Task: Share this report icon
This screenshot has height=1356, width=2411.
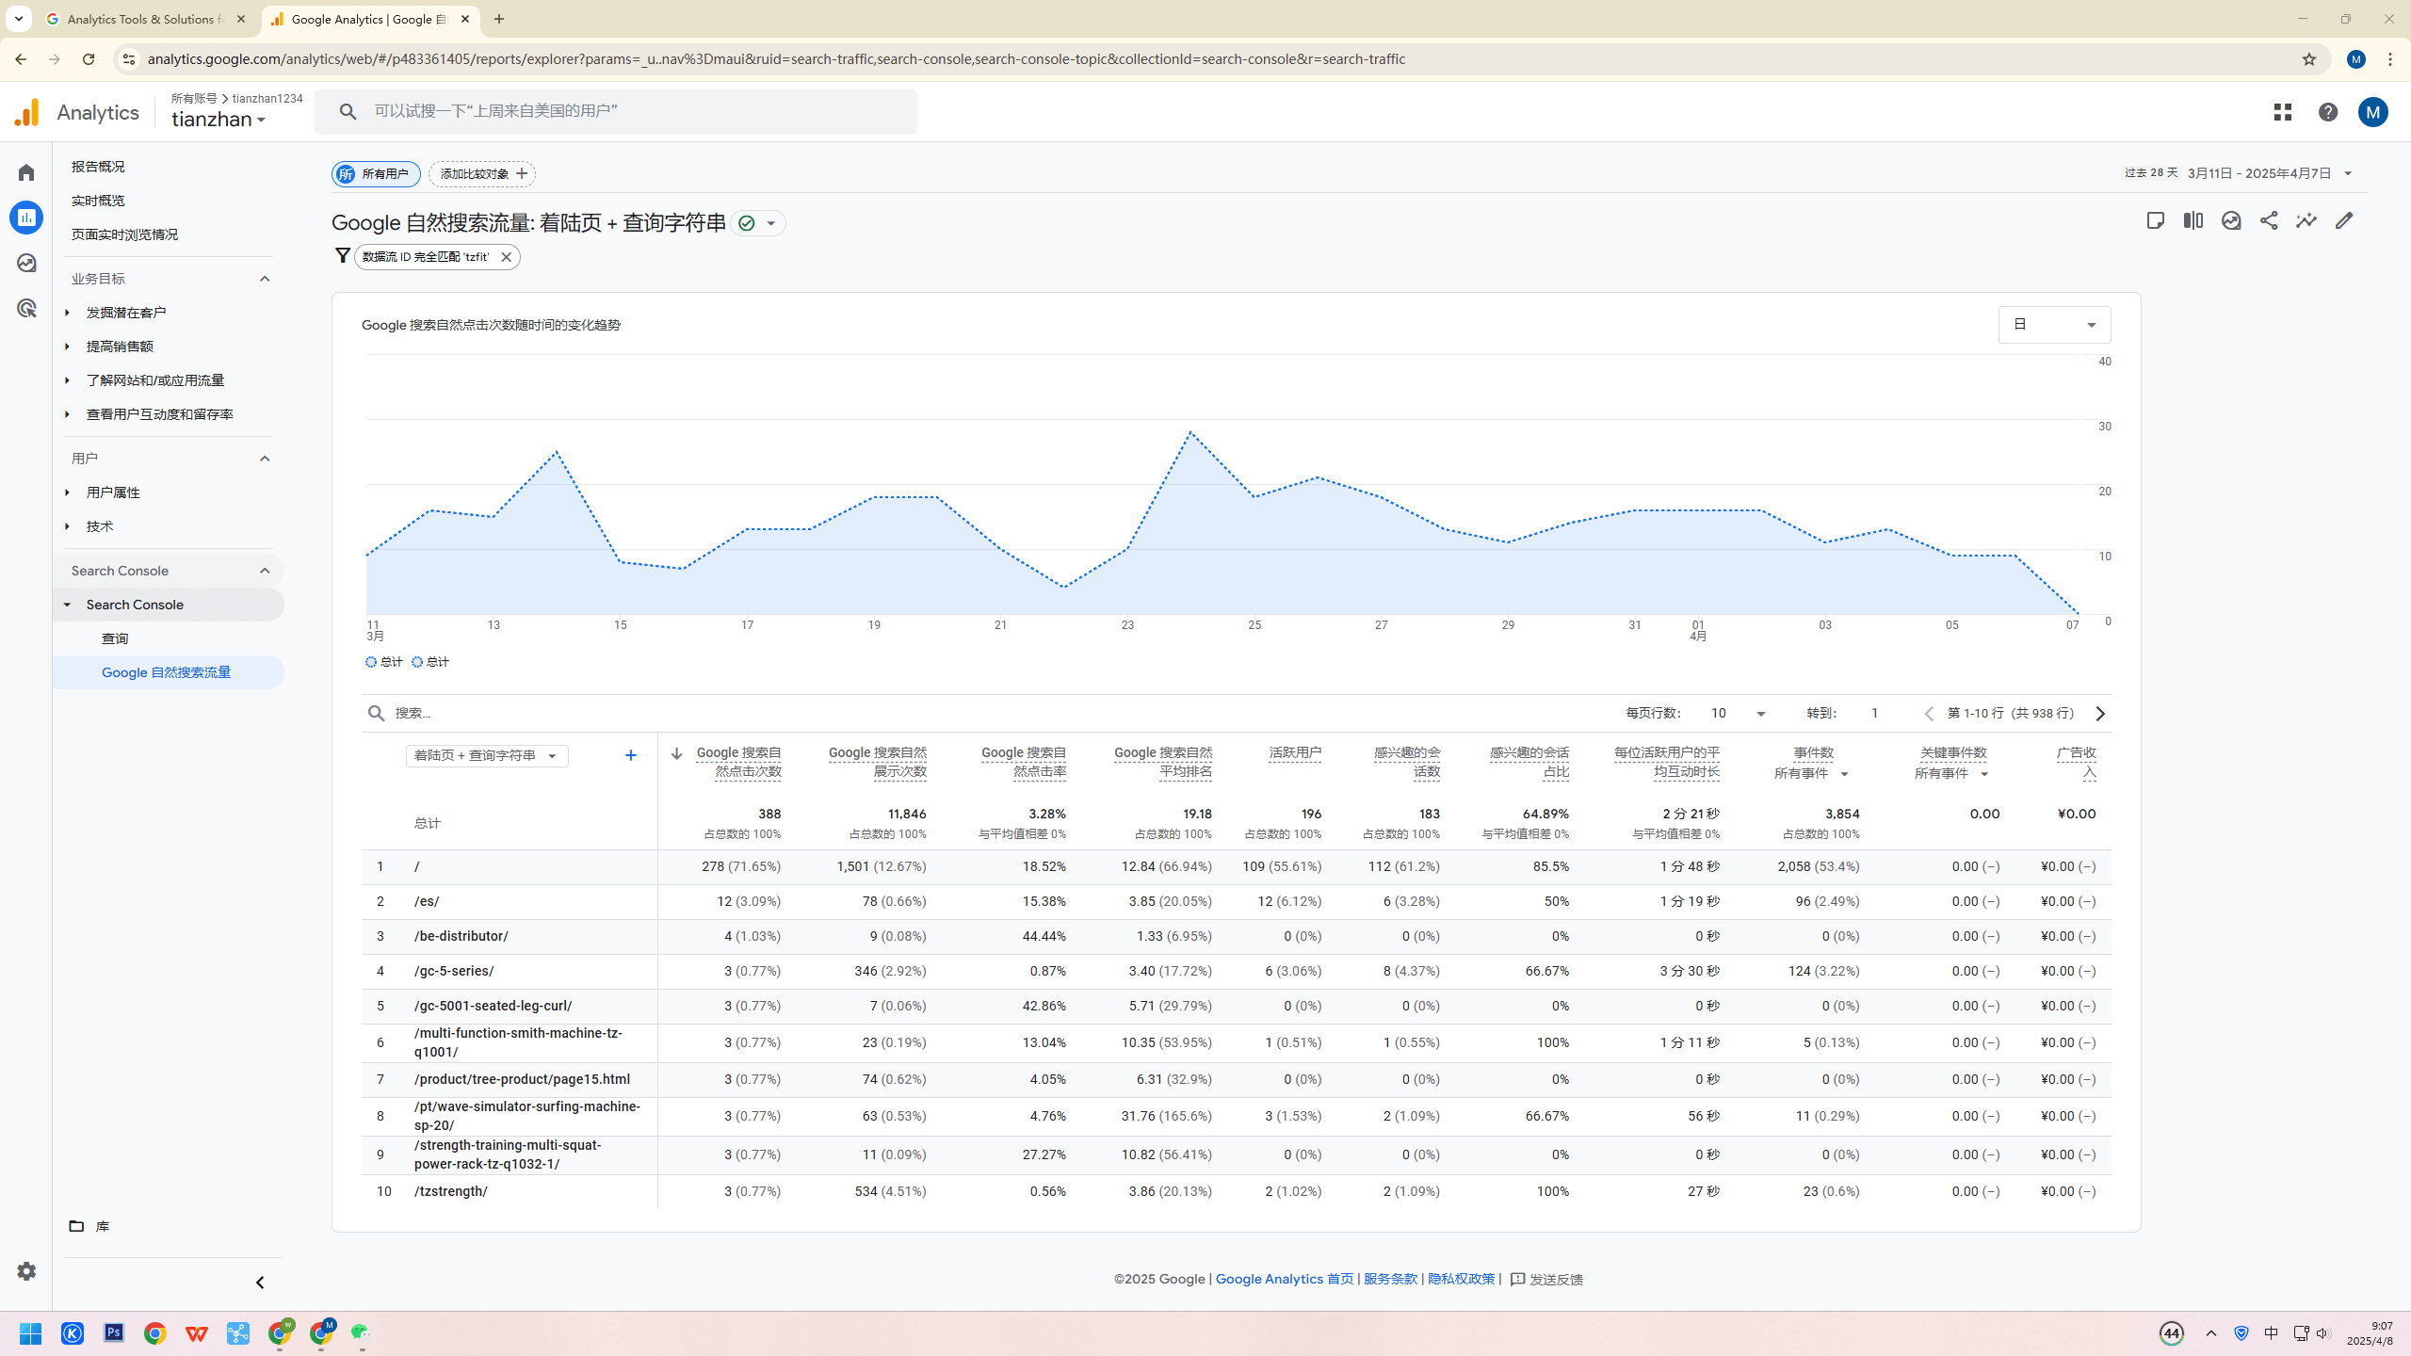Action: 2269,220
